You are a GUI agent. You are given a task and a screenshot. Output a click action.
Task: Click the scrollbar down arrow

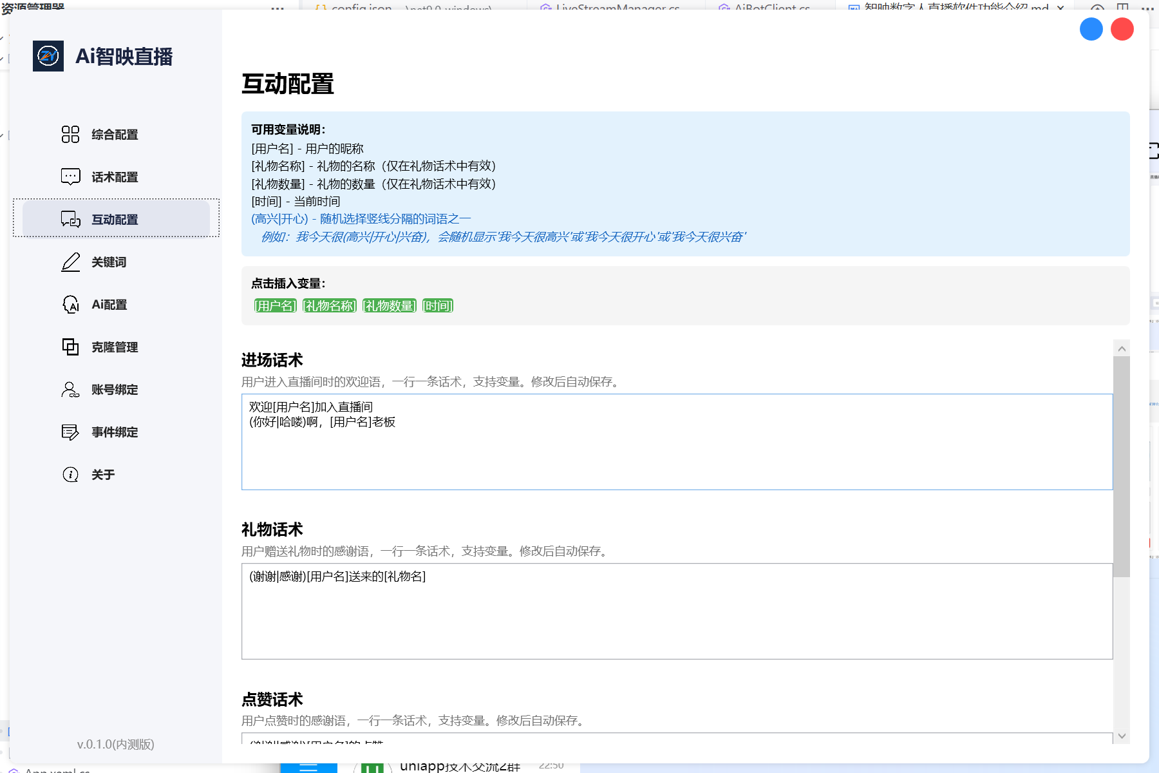(1122, 736)
